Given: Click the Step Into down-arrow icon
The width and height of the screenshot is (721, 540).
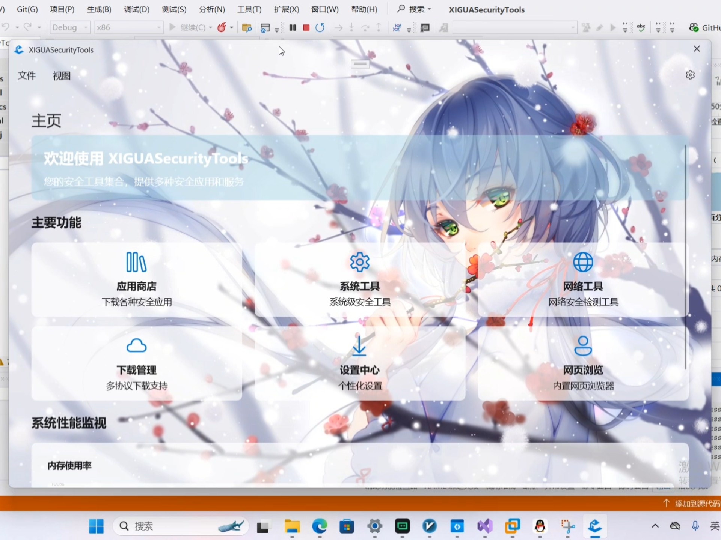Looking at the screenshot, I should (x=351, y=27).
